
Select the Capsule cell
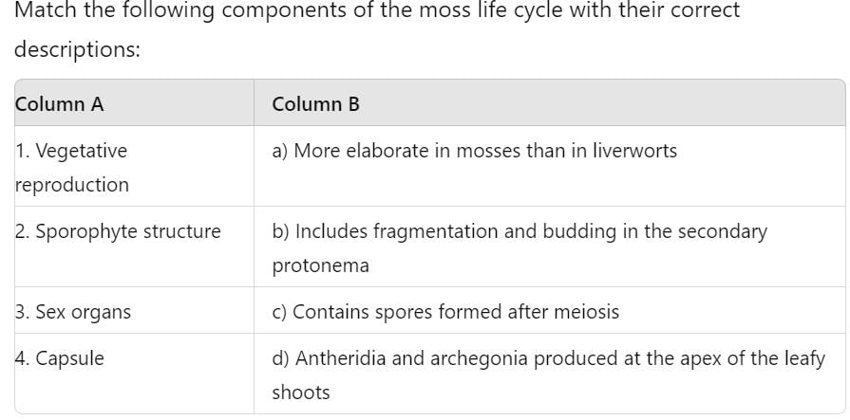(x=135, y=374)
